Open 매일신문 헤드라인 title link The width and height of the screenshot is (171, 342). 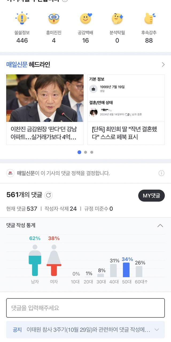(x=28, y=65)
